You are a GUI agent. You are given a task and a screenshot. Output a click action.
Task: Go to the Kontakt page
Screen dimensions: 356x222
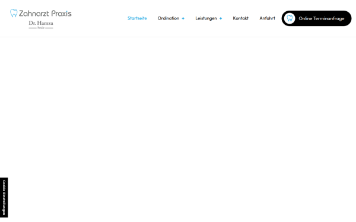click(x=241, y=18)
